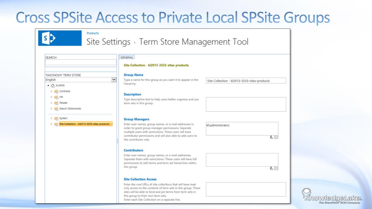Click the Group Managers people field
372x209 pixels.
242,129
